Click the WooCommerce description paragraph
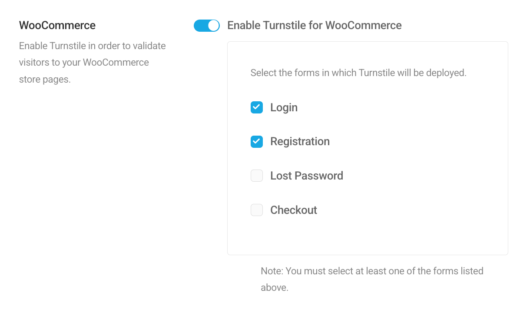530x313 pixels. [x=92, y=62]
